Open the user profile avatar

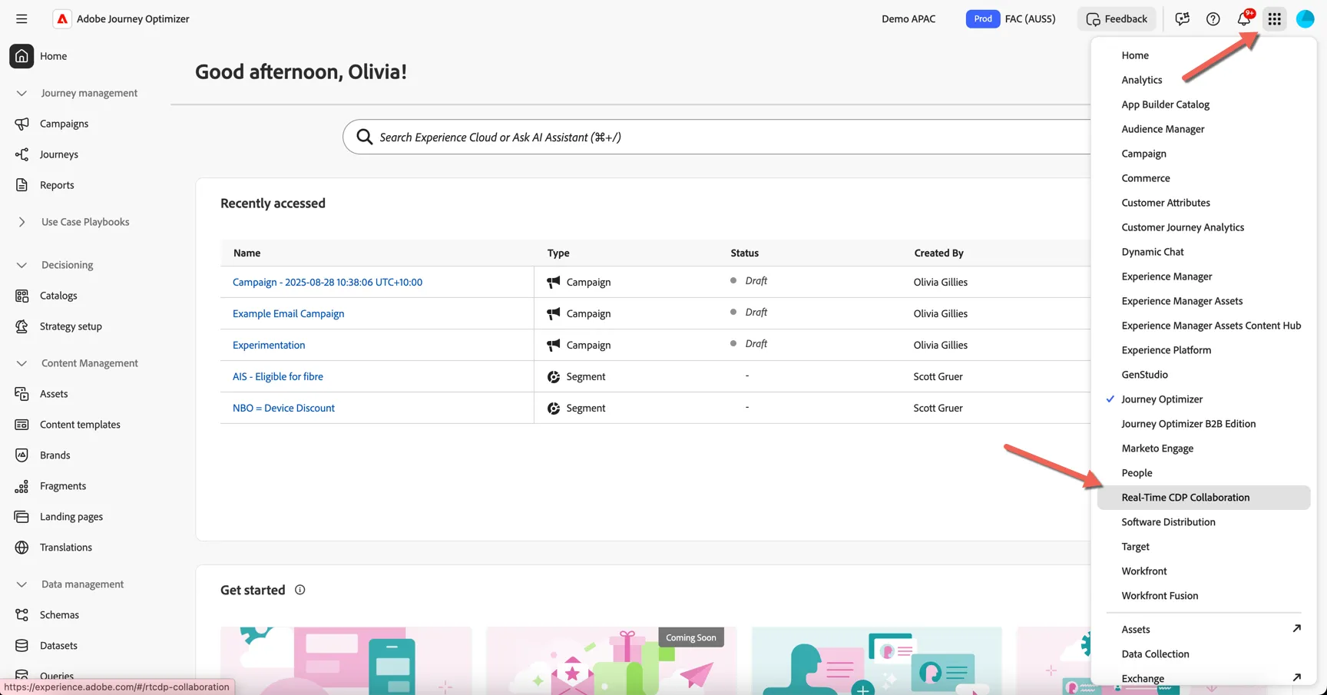pos(1305,19)
